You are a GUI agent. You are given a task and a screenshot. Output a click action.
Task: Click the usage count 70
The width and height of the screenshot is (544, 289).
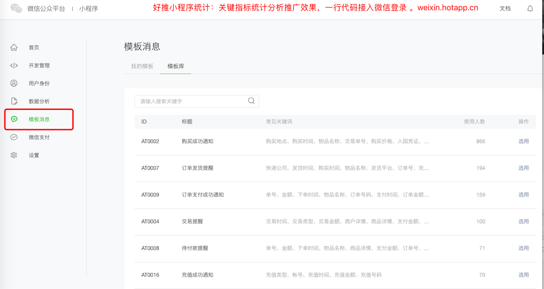point(482,275)
